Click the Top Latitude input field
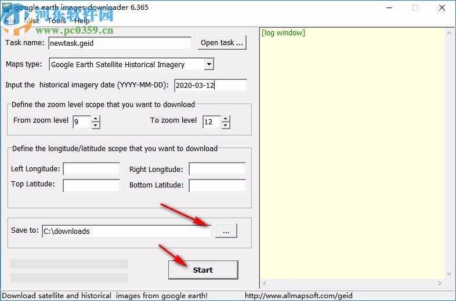 point(91,185)
